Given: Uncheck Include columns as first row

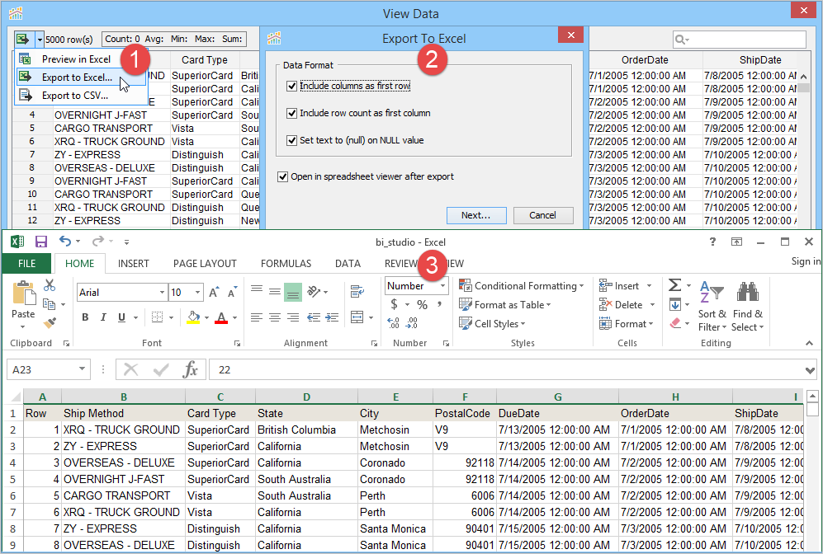Looking at the screenshot, I should 292,86.
